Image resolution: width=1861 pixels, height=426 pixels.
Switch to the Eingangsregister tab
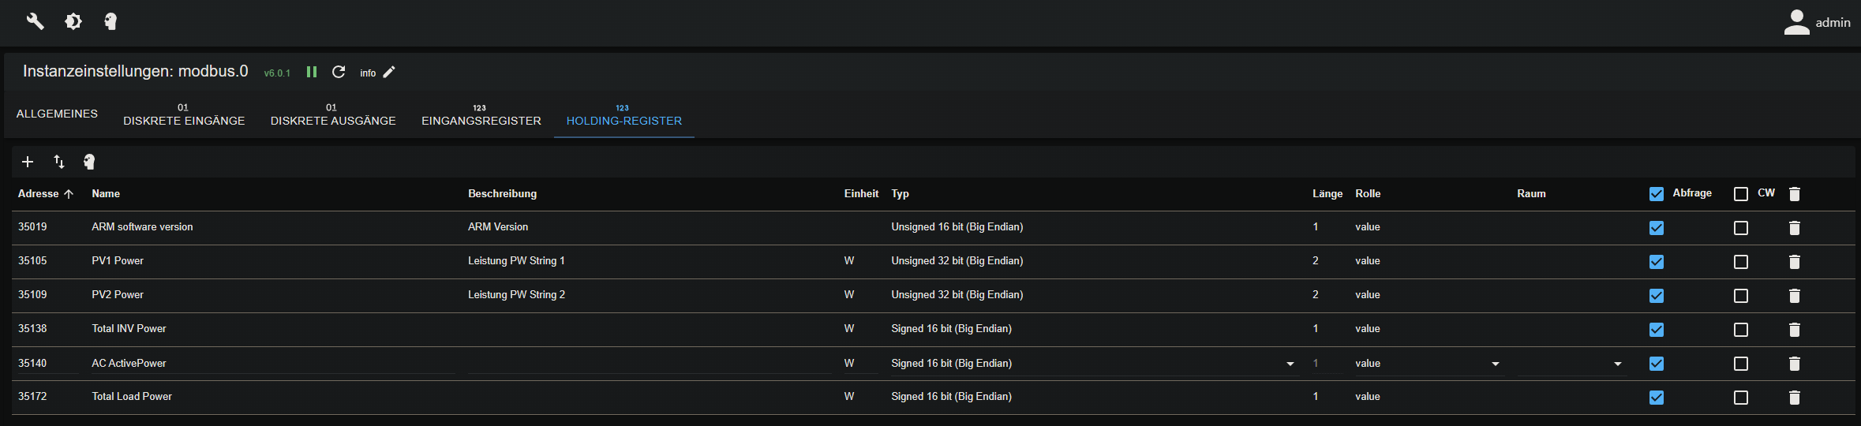(481, 115)
